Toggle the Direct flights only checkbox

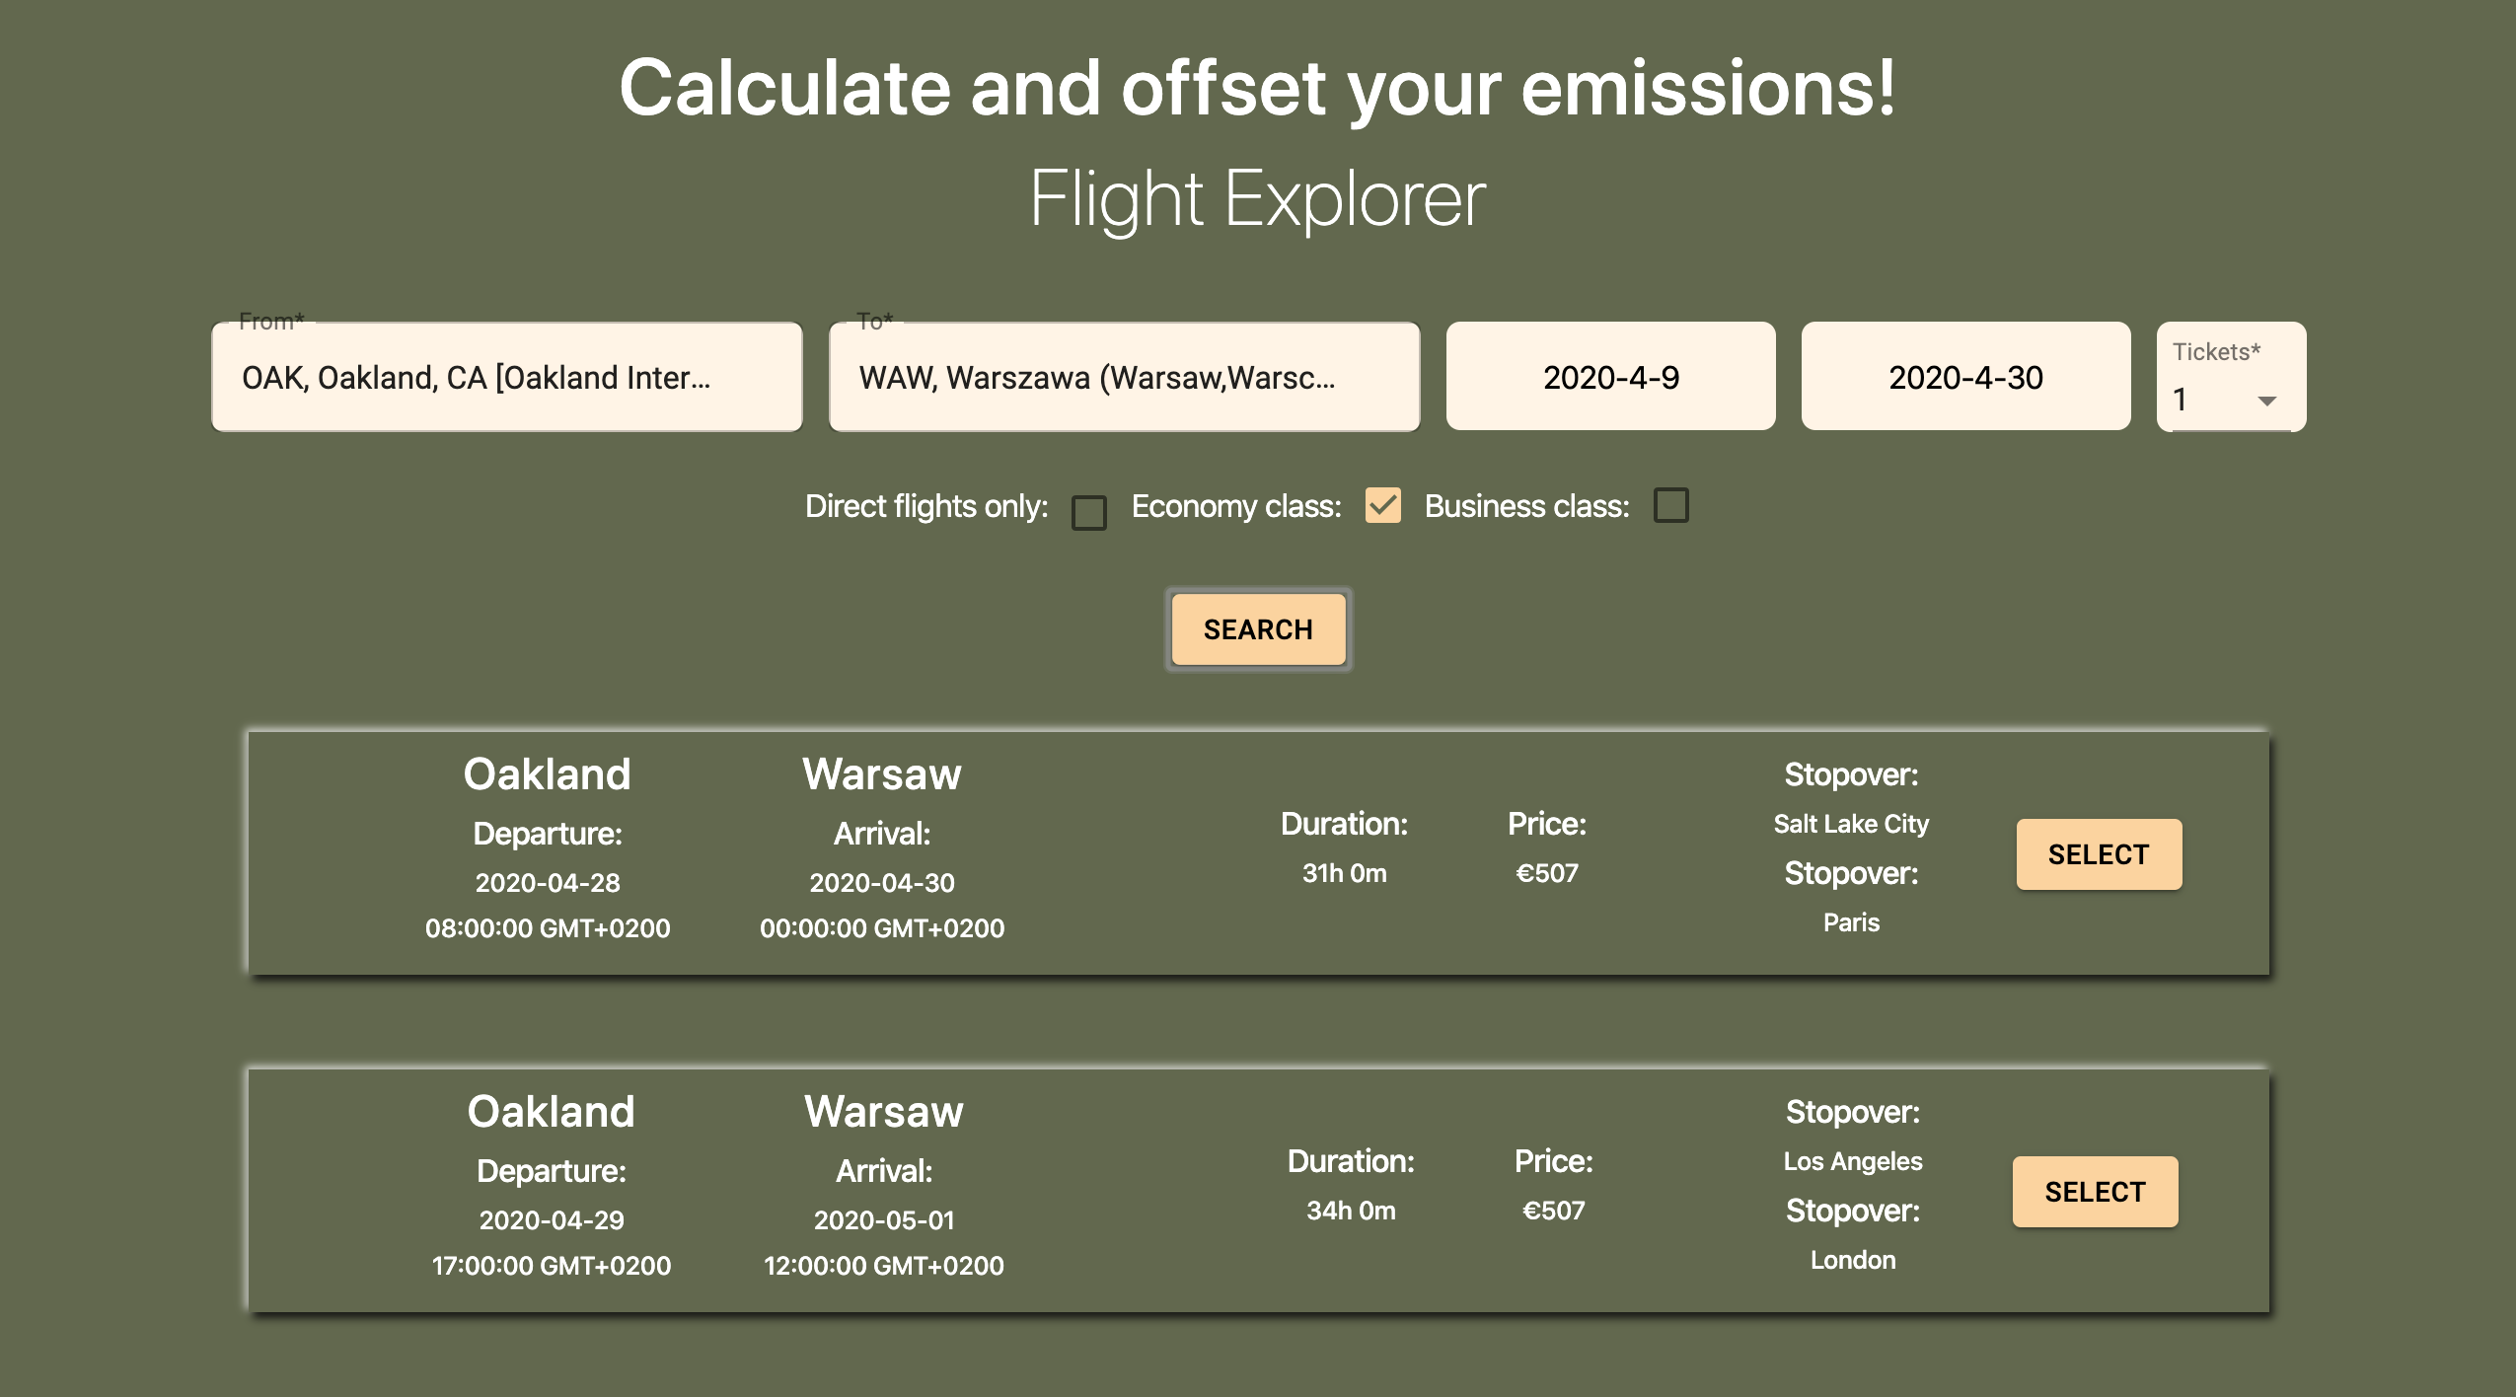pos(1088,512)
